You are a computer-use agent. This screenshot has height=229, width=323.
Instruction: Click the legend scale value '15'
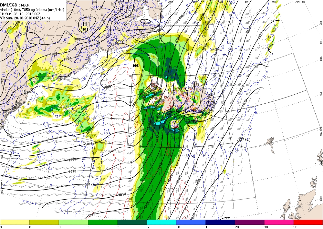pos(207,227)
